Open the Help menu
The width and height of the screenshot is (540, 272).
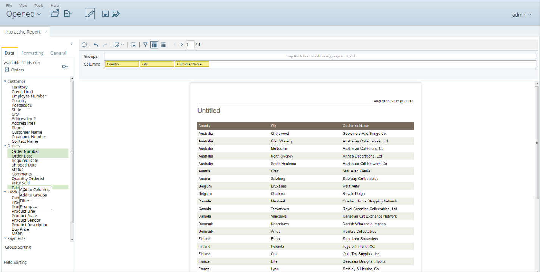click(x=55, y=5)
